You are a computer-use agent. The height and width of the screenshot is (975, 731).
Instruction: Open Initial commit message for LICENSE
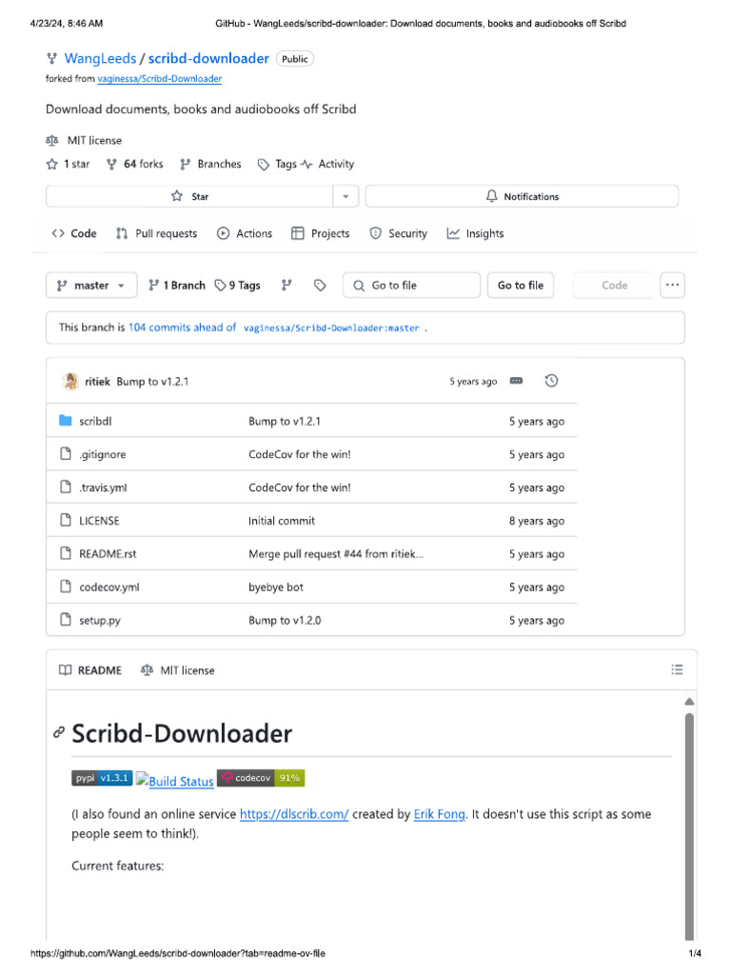(282, 521)
